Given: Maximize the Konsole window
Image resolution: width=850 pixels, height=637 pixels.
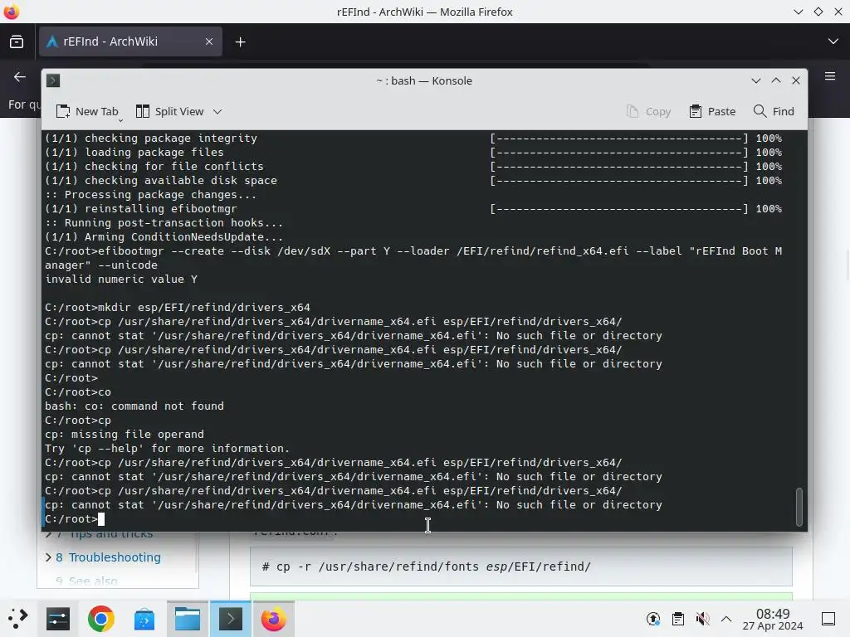Looking at the screenshot, I should (776, 80).
